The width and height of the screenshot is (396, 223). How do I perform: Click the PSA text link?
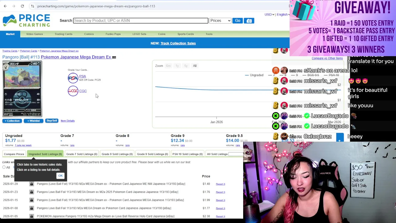(x=82, y=76)
